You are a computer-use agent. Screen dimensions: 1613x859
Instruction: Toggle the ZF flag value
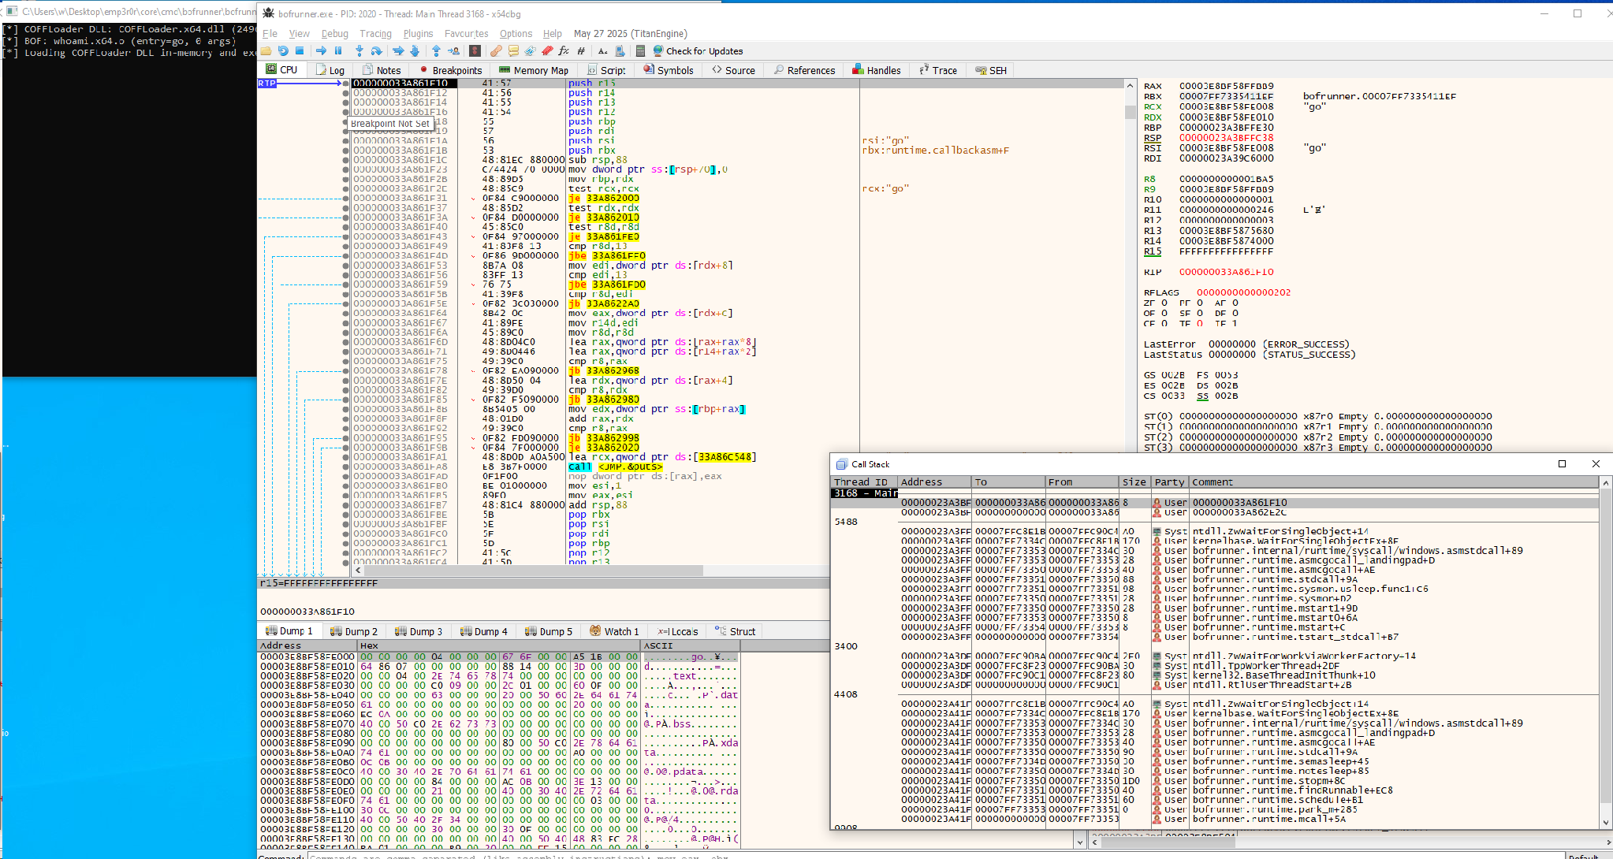click(1164, 303)
